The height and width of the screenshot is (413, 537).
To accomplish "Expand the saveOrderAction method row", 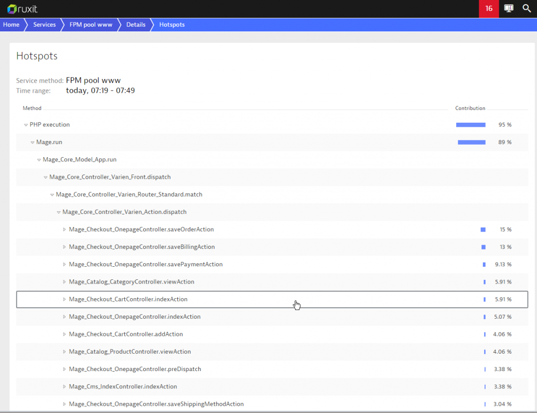I will pos(64,229).
